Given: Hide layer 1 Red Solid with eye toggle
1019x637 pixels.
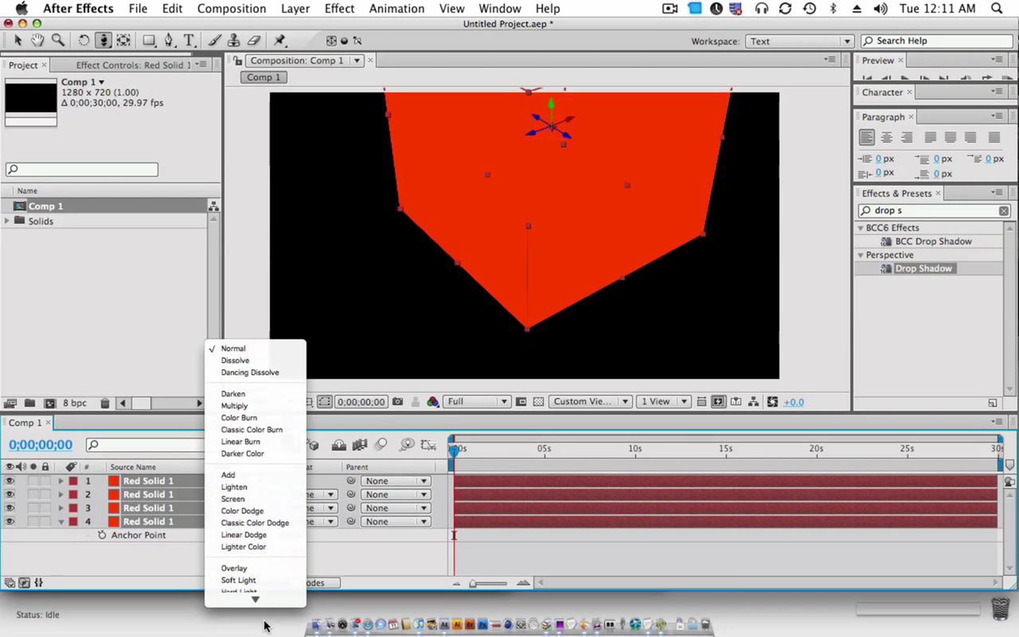Looking at the screenshot, I should pyautogui.click(x=9, y=481).
